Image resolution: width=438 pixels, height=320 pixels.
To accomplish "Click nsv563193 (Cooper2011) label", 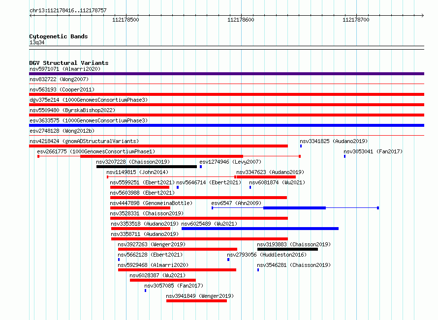I will pyautogui.click(x=62, y=89).
